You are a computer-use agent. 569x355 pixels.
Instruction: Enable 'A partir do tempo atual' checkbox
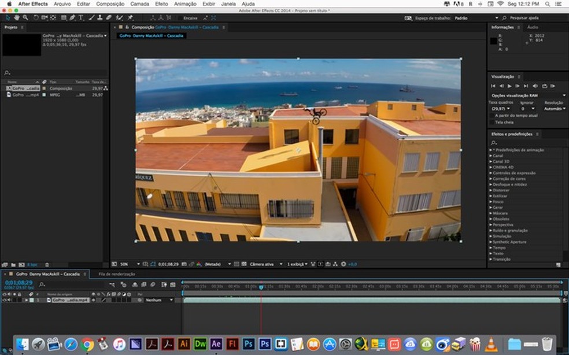[x=492, y=115]
